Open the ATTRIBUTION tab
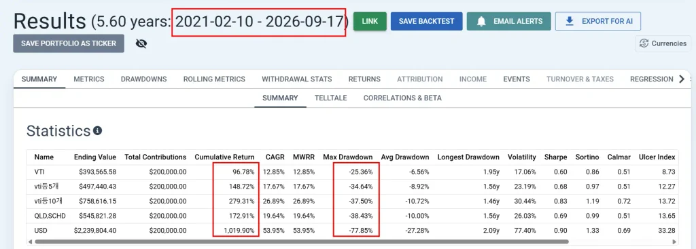 point(419,79)
